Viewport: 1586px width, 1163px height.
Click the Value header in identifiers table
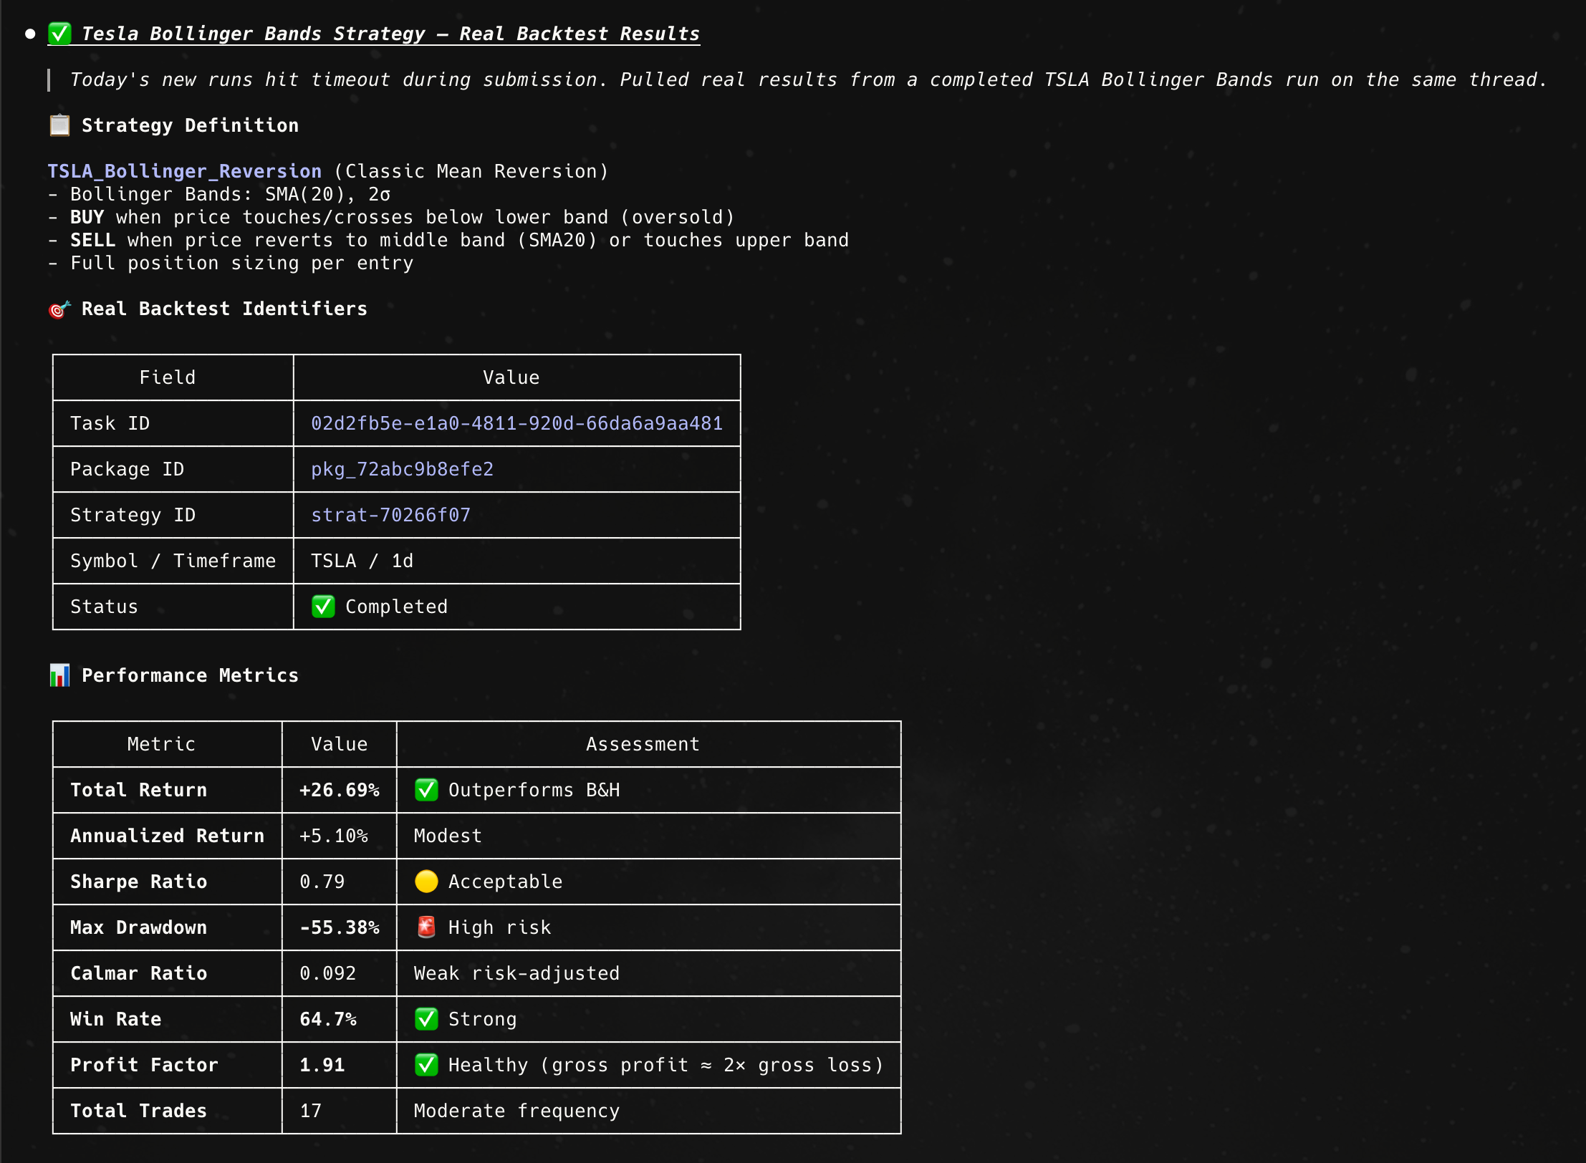(x=511, y=377)
